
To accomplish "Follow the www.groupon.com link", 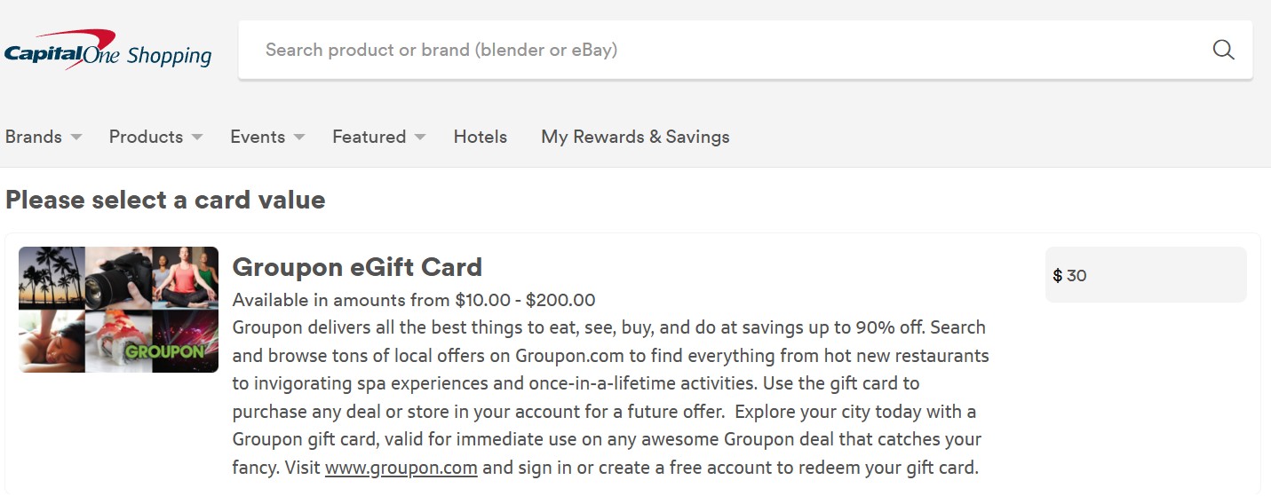I will pyautogui.click(x=401, y=468).
